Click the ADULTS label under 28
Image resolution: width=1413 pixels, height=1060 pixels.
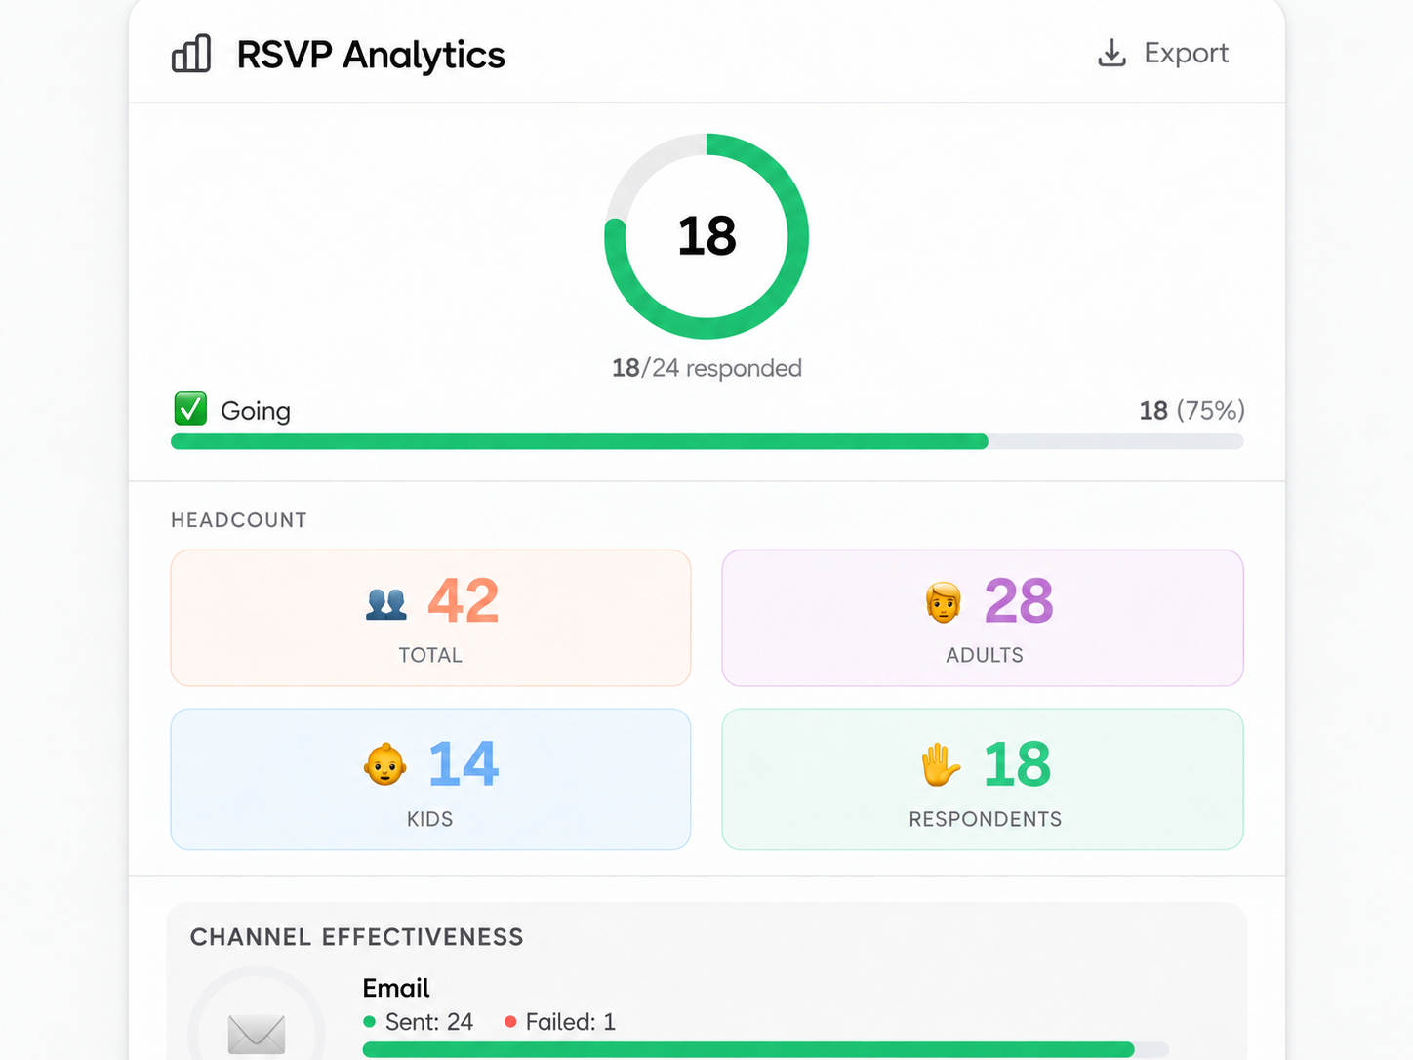tap(985, 655)
